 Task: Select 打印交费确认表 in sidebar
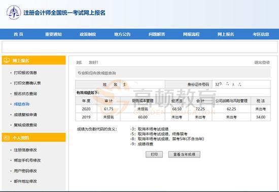(27, 83)
